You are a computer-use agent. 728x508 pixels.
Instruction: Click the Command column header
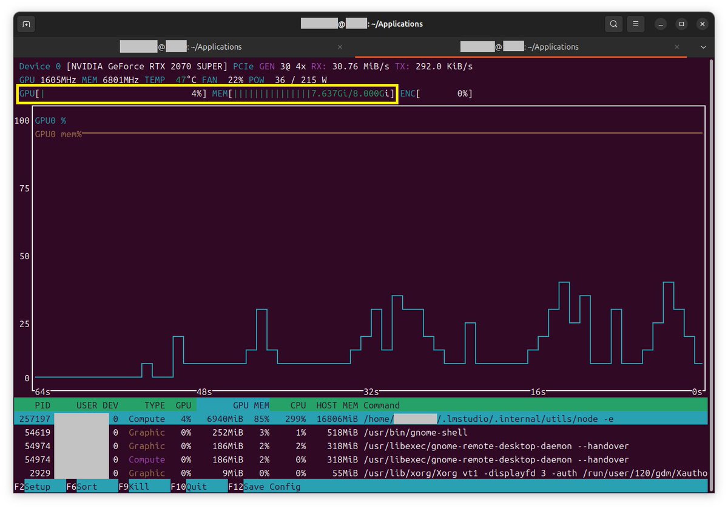pos(382,405)
